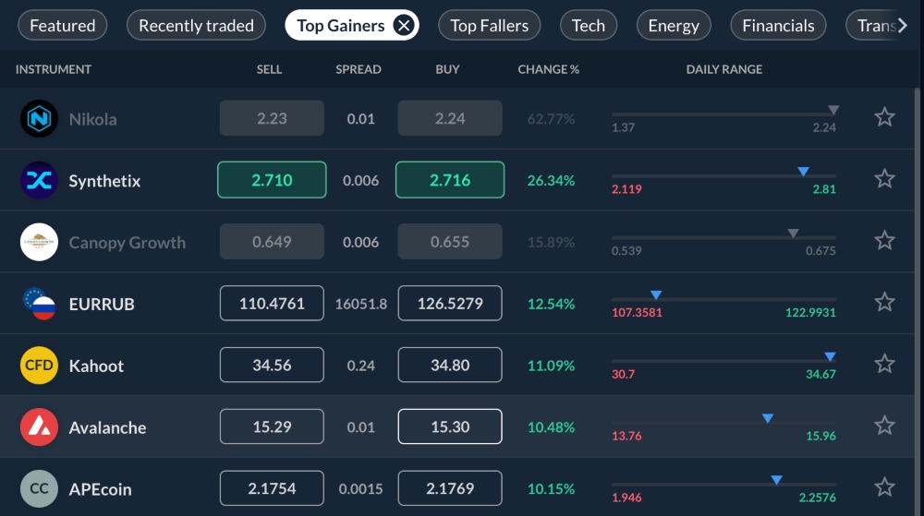
Task: Click the Synthetix daily range marker
Action: (x=803, y=172)
